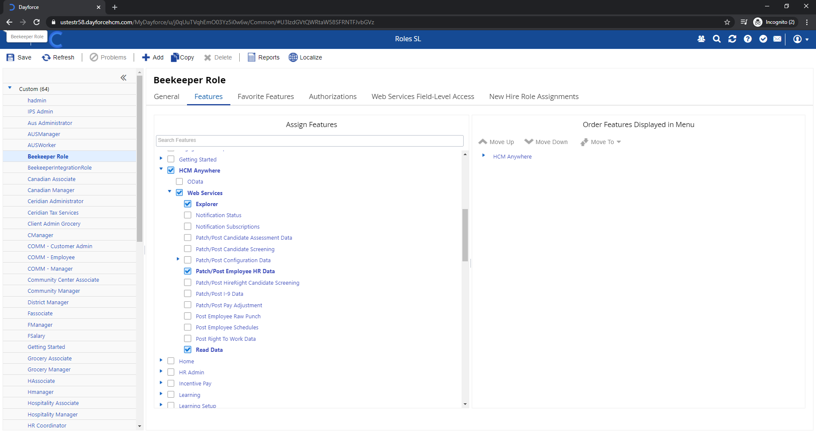Open the messages envelope icon
The height and width of the screenshot is (433, 816).
777,39
